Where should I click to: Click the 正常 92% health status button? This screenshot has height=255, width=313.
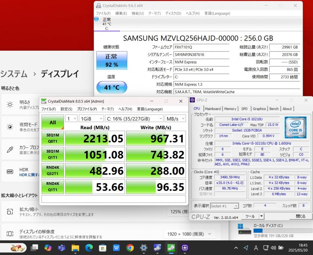pos(112,60)
